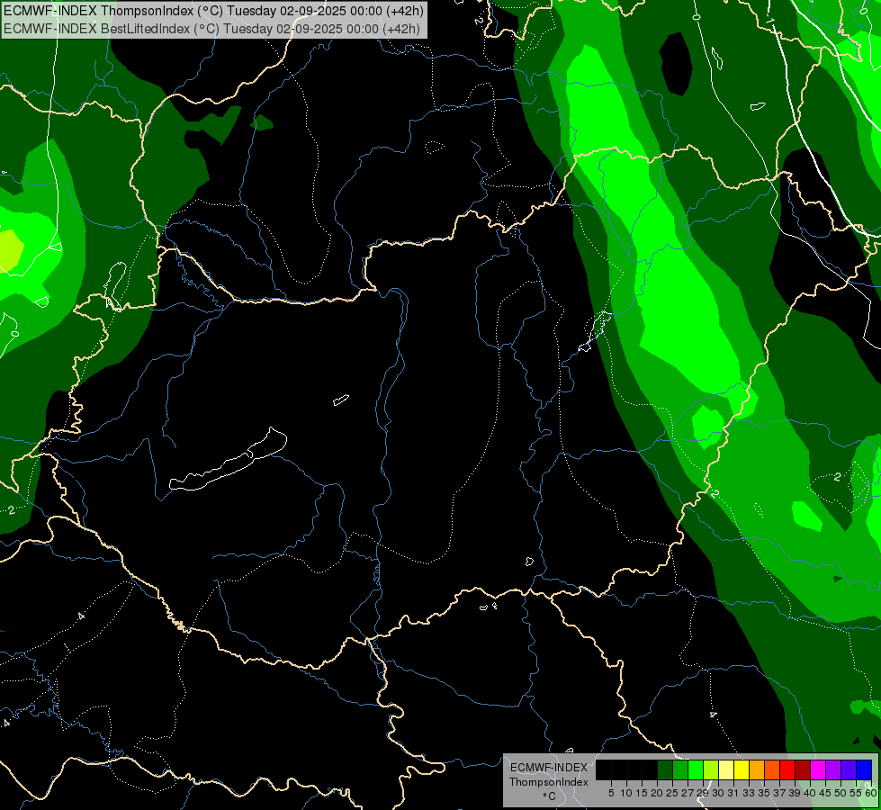Click the legend's ECMWF-INDEX label
Screen dimensions: 881x810
549,768
